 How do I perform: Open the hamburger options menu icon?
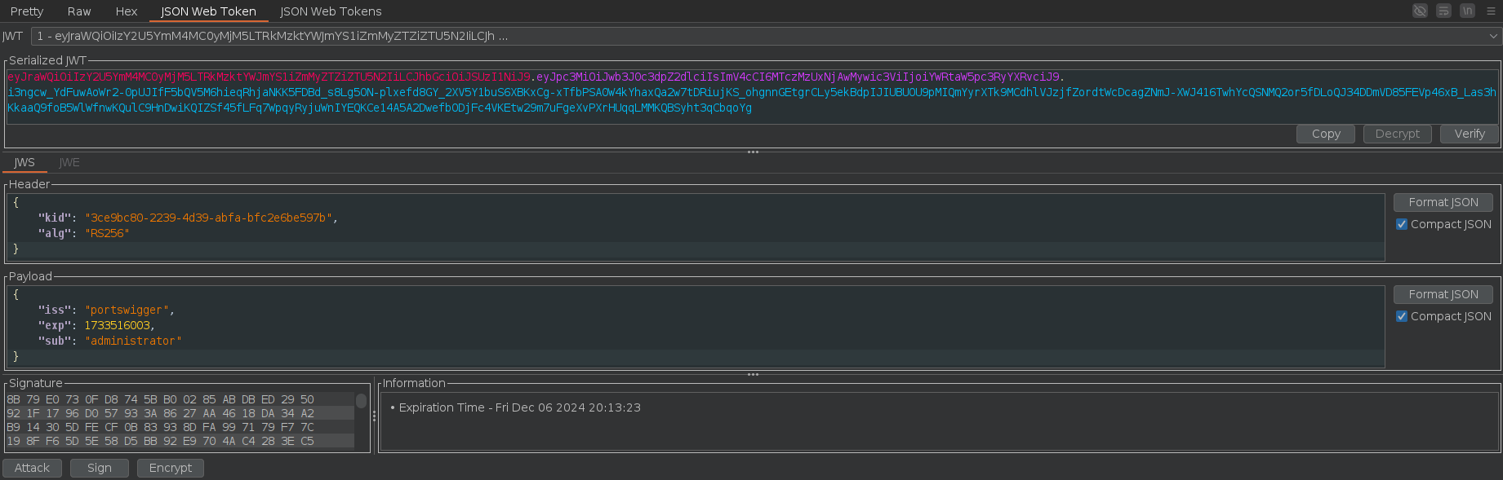[1491, 11]
